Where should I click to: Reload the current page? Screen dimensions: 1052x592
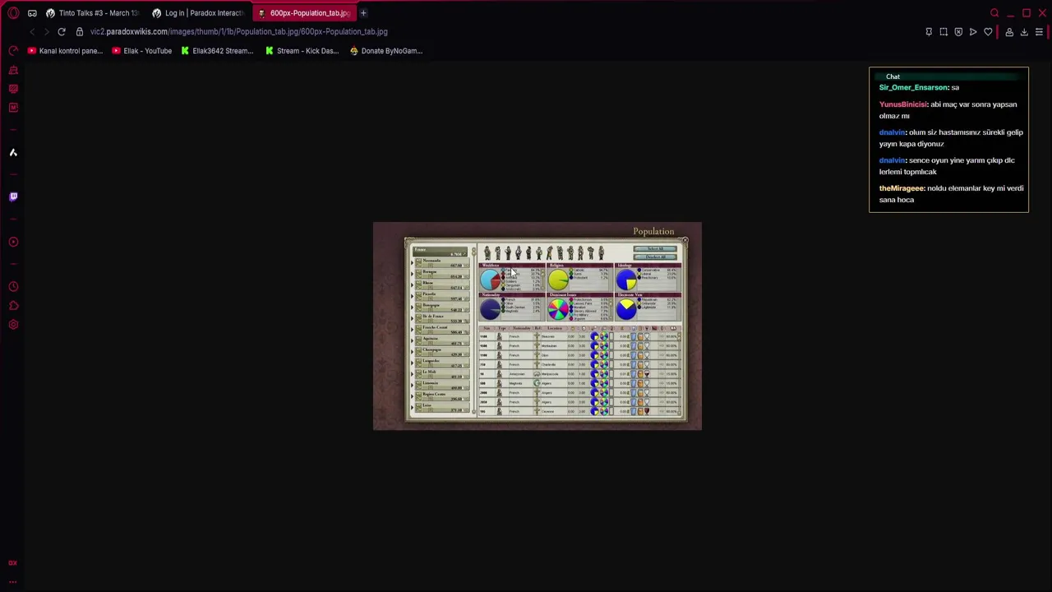[x=62, y=32]
